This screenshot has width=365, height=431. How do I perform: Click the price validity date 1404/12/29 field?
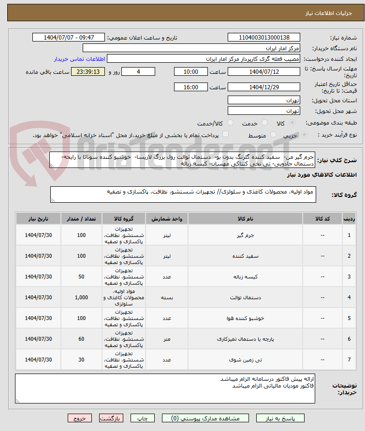[263, 87]
